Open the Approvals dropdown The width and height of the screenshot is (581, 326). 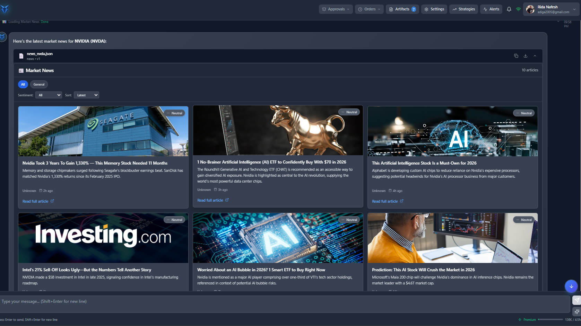click(336, 9)
